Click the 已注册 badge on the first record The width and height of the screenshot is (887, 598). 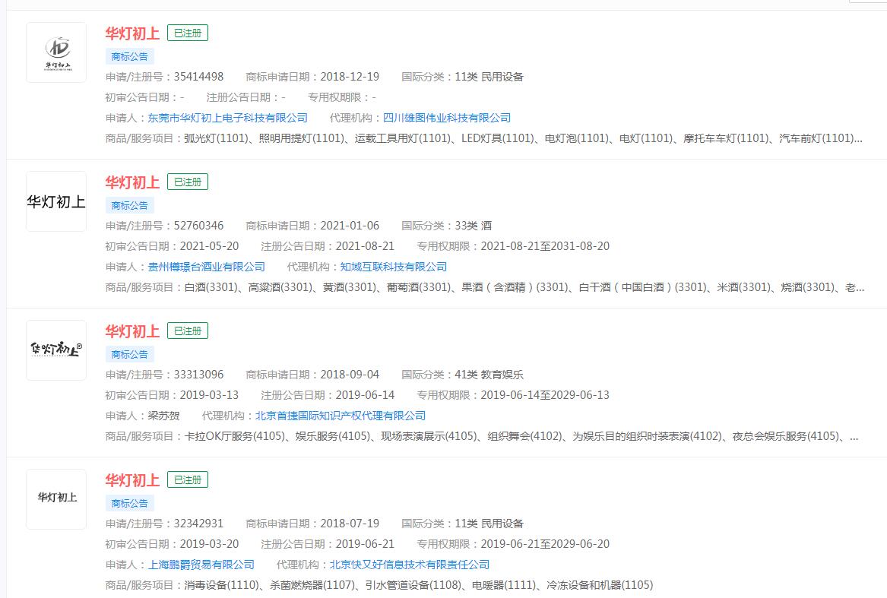[187, 33]
